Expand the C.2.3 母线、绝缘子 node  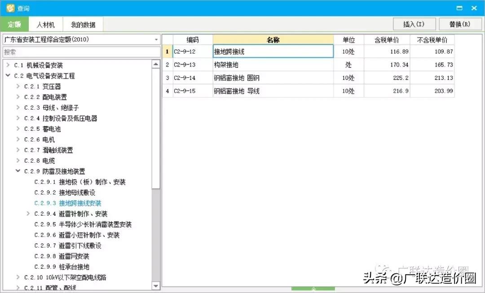coord(18,107)
